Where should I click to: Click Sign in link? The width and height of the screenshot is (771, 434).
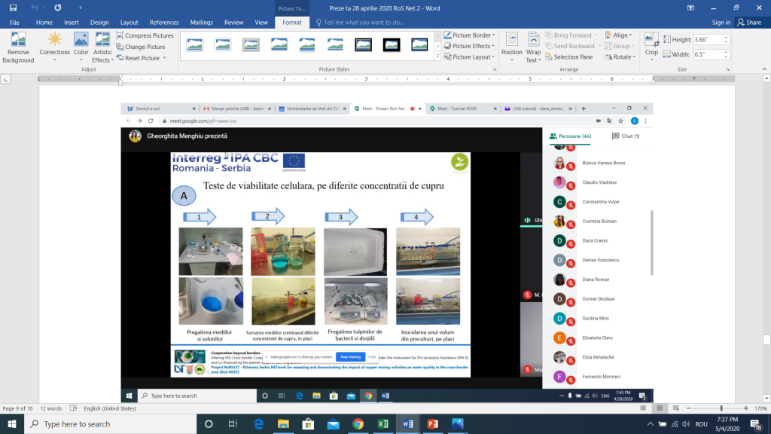(721, 23)
